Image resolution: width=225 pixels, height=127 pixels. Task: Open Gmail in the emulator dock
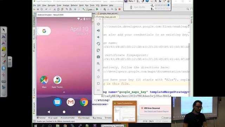point(71,102)
